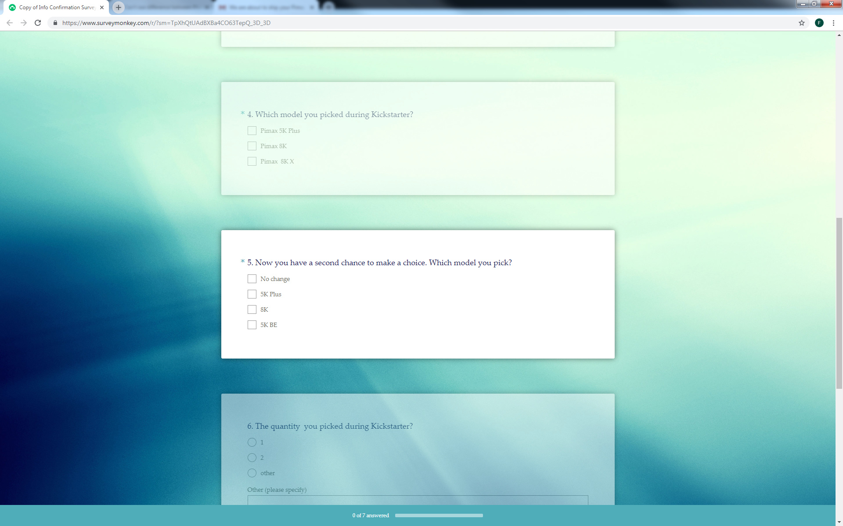Click the vertical scrollbar thumb
Screen dimensions: 843x526
839,303
